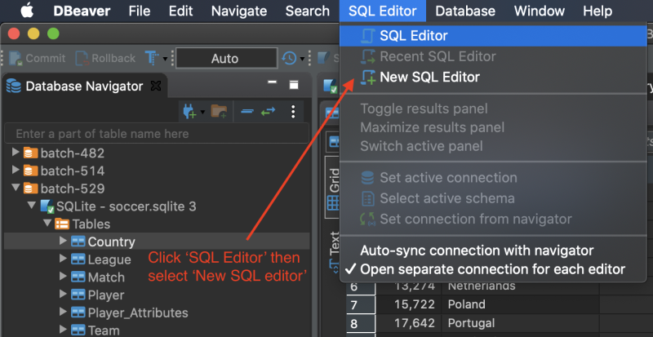Open the File menu
Viewport: 653px width, 337px height.
(x=140, y=11)
